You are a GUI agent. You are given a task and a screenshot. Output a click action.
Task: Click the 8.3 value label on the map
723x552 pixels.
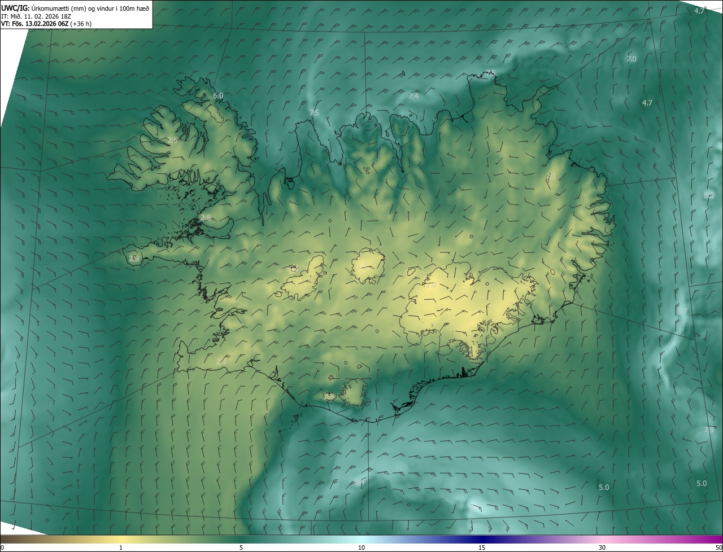click(709, 195)
